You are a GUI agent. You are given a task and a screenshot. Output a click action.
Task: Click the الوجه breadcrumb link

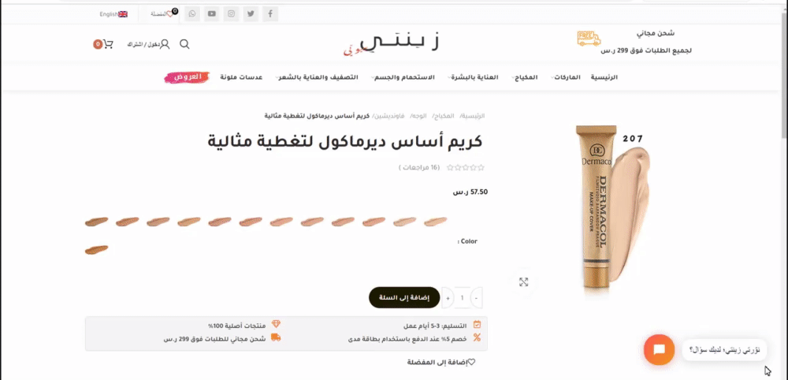pos(419,116)
